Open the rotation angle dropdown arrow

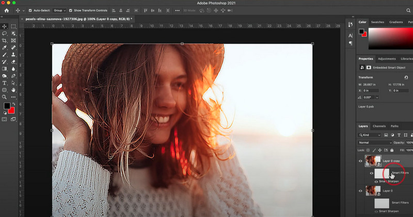pos(377,97)
